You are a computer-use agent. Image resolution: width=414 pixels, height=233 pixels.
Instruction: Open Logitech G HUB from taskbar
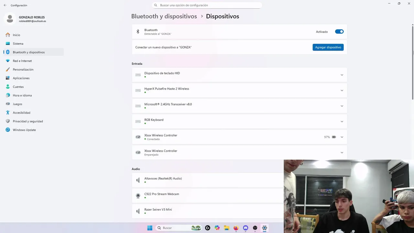(208, 228)
